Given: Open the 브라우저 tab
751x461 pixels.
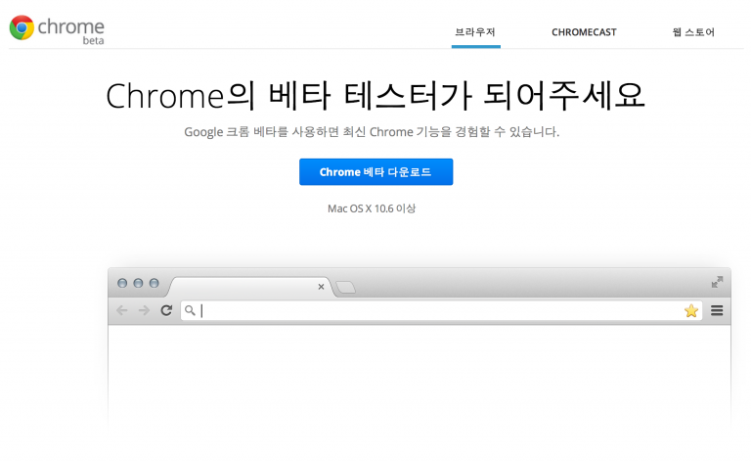Looking at the screenshot, I should [x=475, y=32].
